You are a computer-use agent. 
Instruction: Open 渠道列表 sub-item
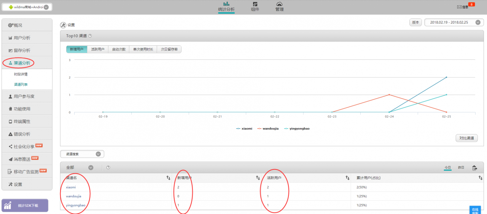click(x=21, y=84)
